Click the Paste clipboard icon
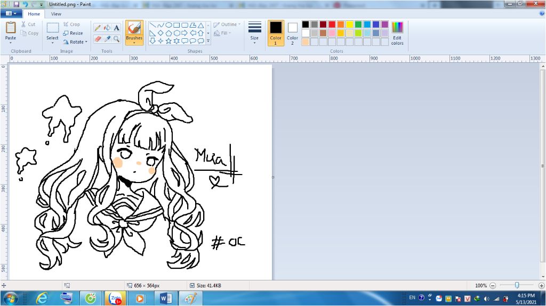This screenshot has width=546, height=306. [11, 28]
